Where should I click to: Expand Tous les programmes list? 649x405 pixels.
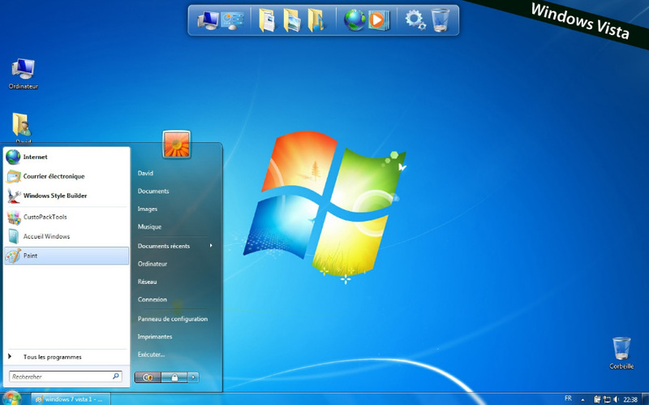coord(67,357)
